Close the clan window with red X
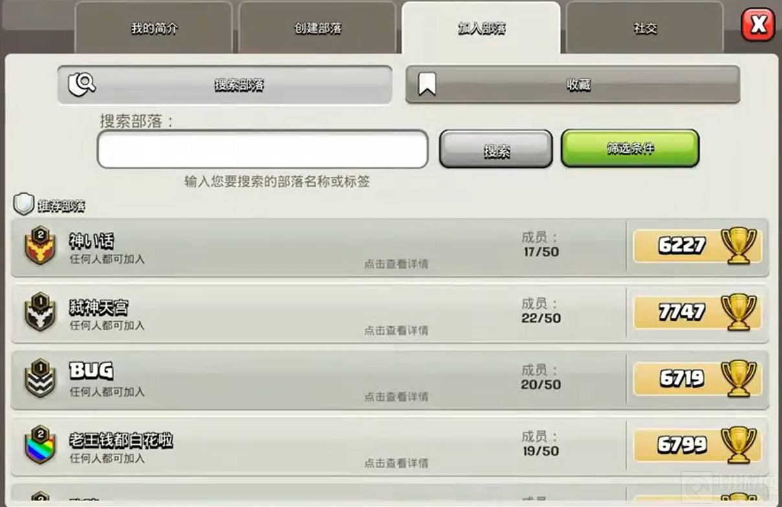Screen dimensions: 782x507 point(757,25)
